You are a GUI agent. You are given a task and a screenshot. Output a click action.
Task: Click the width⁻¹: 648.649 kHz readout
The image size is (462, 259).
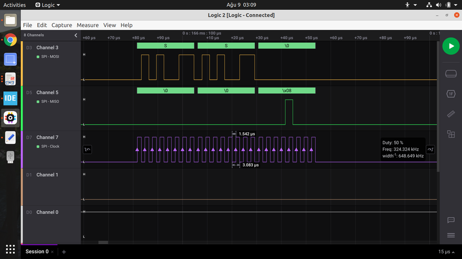[403, 156]
